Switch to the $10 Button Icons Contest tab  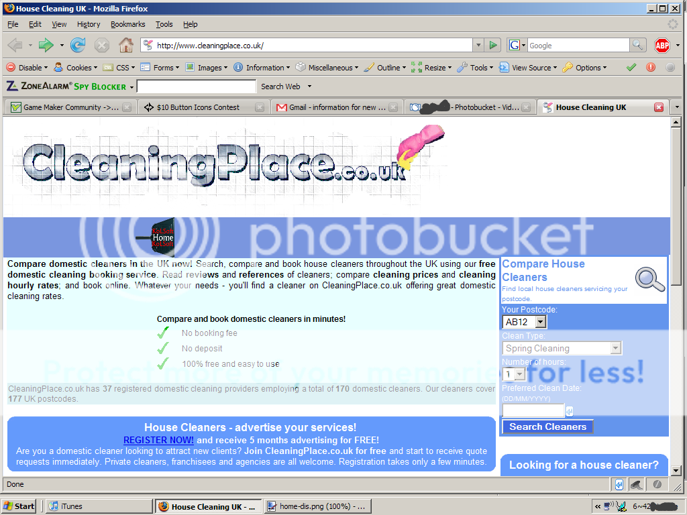click(x=203, y=107)
